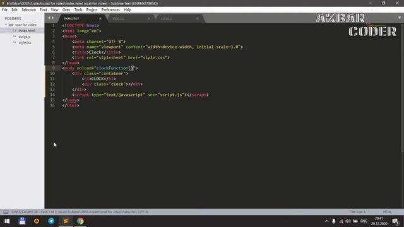The image size is (404, 227).
Task: Click the 'style.css' href on line 7
Action: [153, 57]
